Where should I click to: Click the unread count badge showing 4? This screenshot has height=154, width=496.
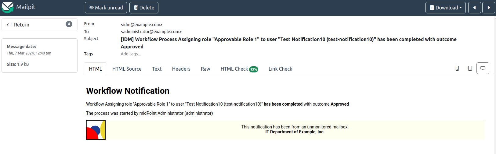coord(69,24)
